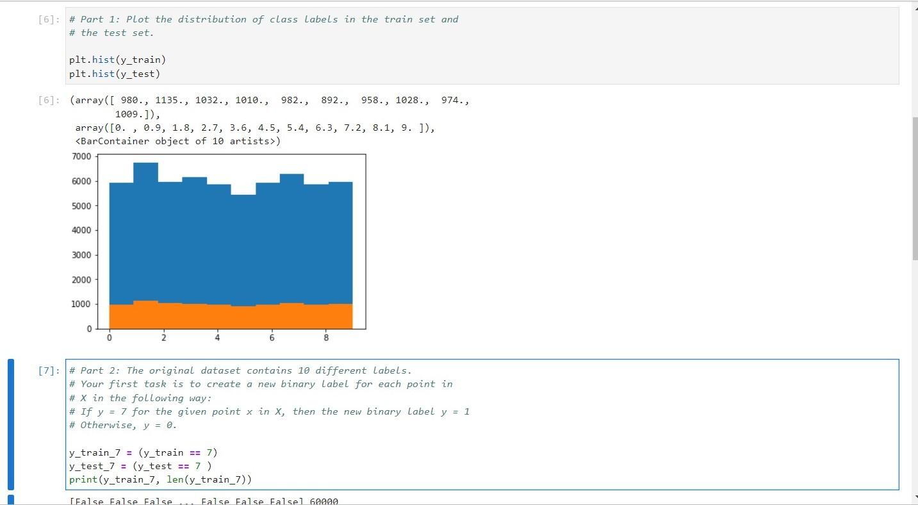
Task: Click the y_train_7 assignment line
Action: coord(142,452)
